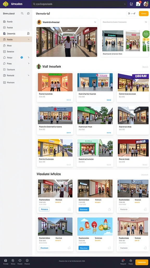Expand the last sidebar item with a chevron
Image resolution: width=150 pixels, height=268 pixels.
coord(28,75)
